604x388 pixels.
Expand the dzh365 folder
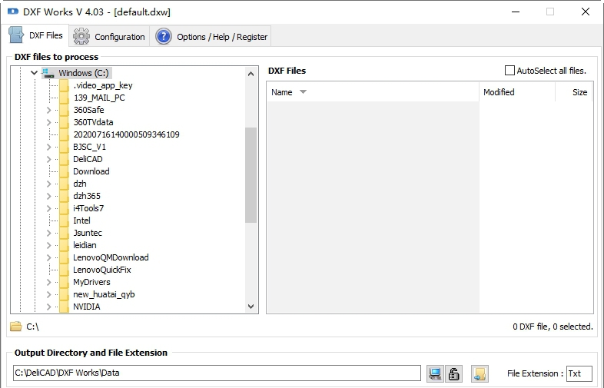coord(48,196)
